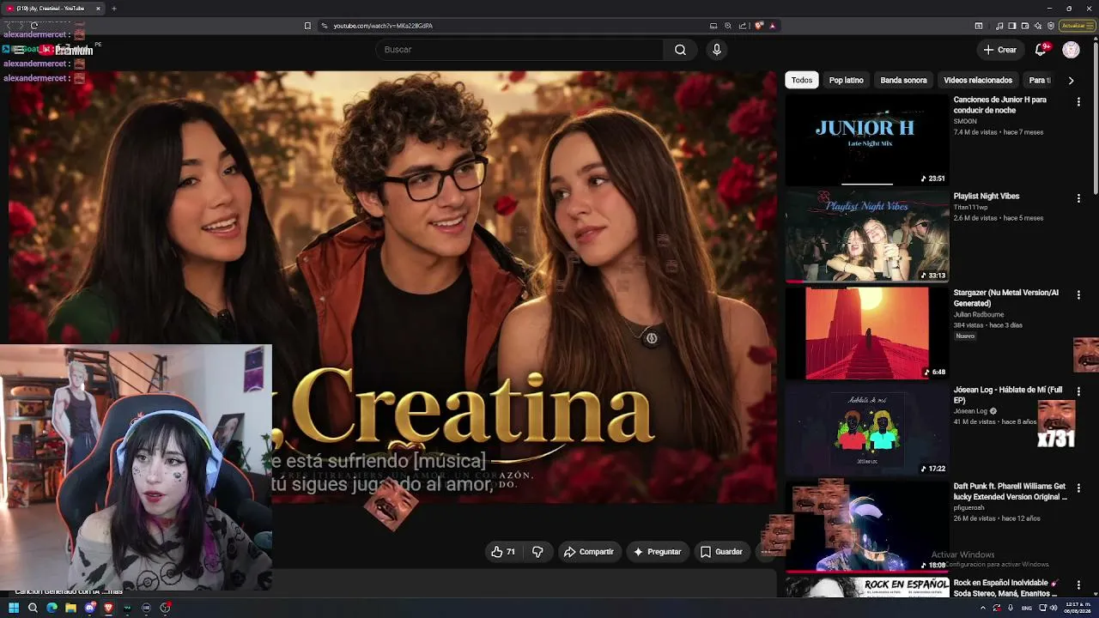Open YouTube notifications bell

click(x=1041, y=50)
